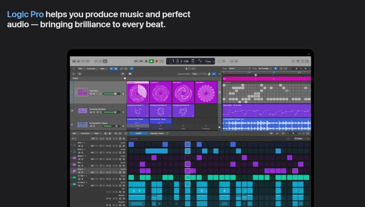Click the green Play button
Viewport: 365px width, 207px height.
pyautogui.click(x=151, y=61)
